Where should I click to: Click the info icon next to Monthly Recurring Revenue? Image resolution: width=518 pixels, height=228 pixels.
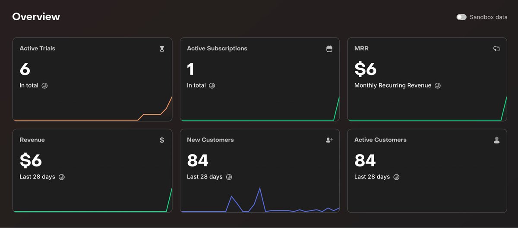tap(437, 86)
